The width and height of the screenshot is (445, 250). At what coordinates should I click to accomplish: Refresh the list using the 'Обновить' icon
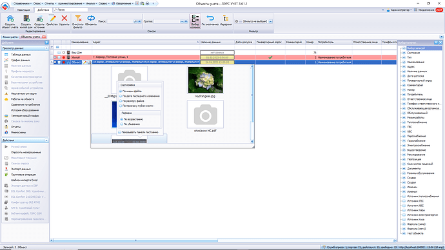91,19
